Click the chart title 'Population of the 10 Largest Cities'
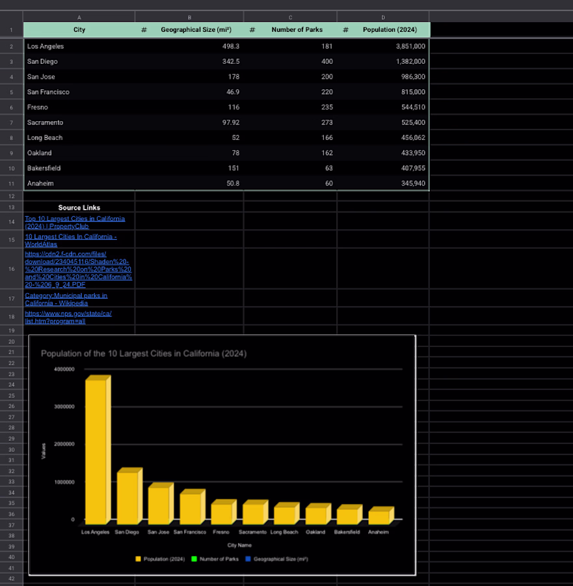Viewport: 573px width, 586px height. coord(144,354)
